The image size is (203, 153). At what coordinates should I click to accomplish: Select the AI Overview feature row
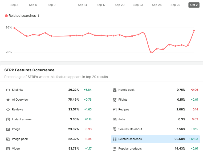tap(49, 100)
